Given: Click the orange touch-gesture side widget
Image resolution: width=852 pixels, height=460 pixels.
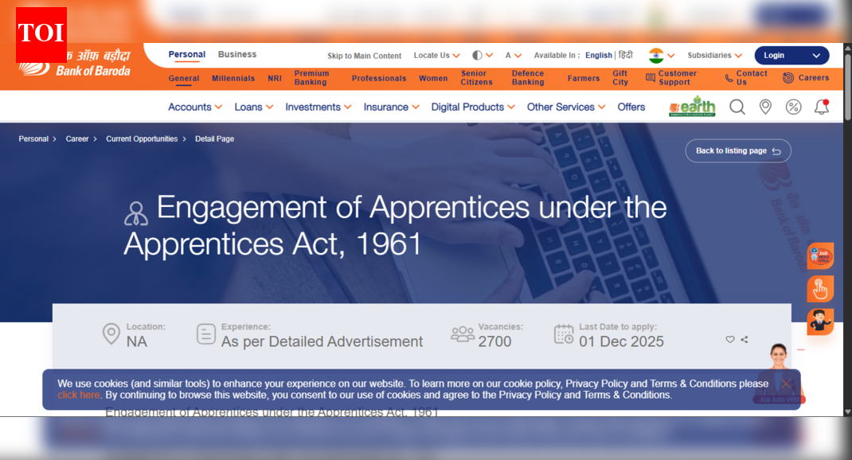Looking at the screenshot, I should click(820, 289).
